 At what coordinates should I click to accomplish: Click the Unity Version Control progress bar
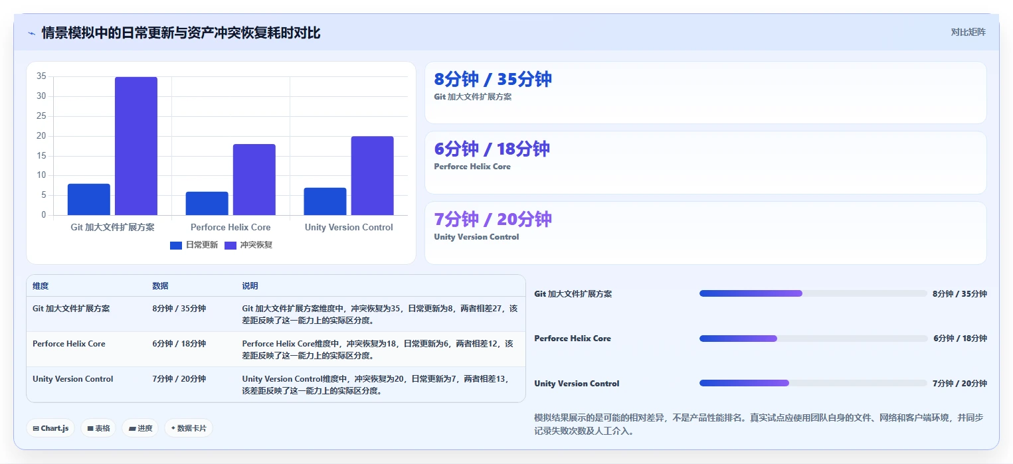813,383
